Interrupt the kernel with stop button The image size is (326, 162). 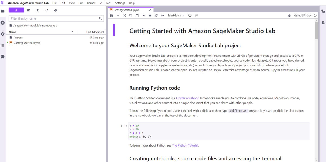(150, 15)
